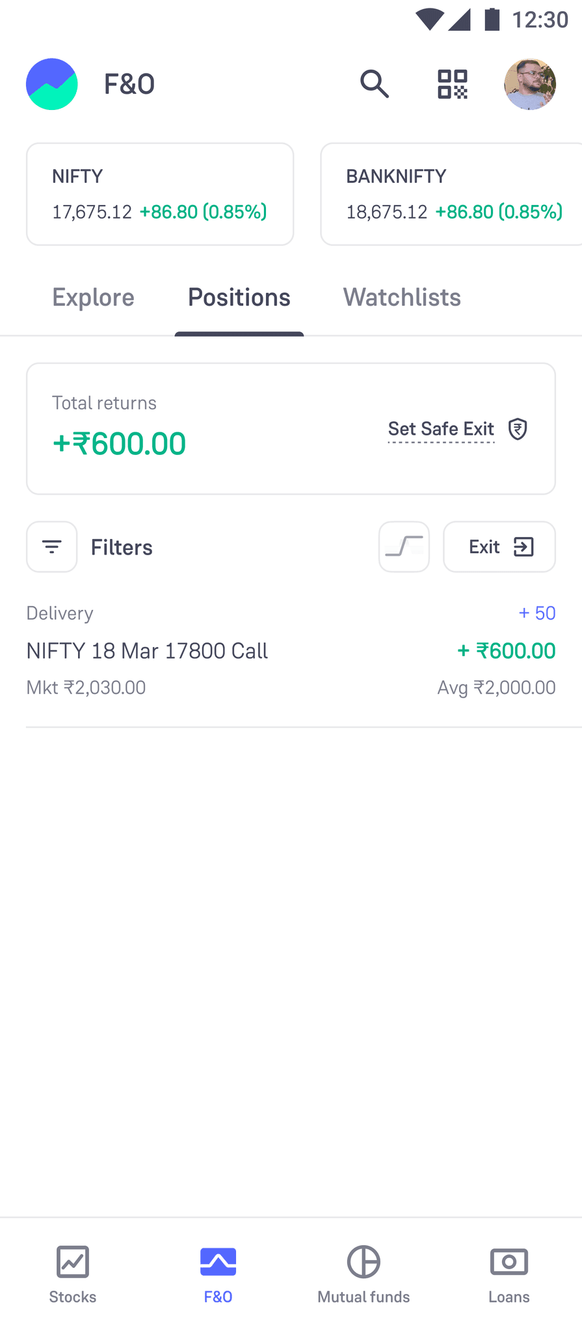Tap the +₹600.00 position returns value
Screen dimensions: 582x1333
pos(506,651)
